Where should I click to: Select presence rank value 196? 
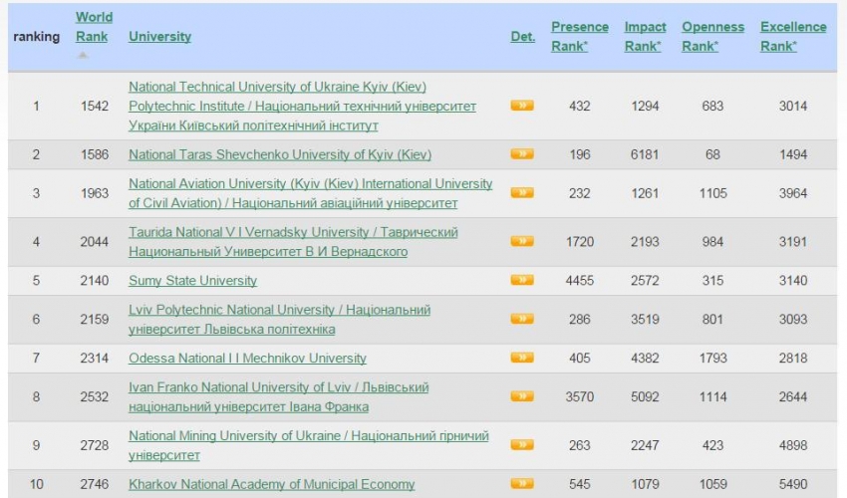click(580, 154)
